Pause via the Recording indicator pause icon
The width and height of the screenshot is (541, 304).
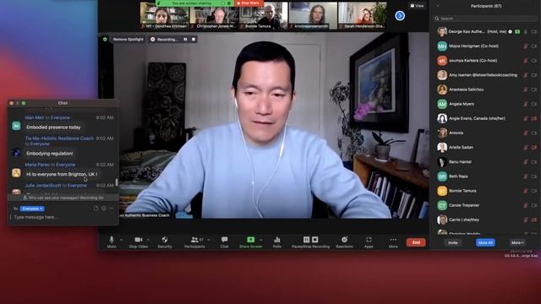tap(185, 40)
